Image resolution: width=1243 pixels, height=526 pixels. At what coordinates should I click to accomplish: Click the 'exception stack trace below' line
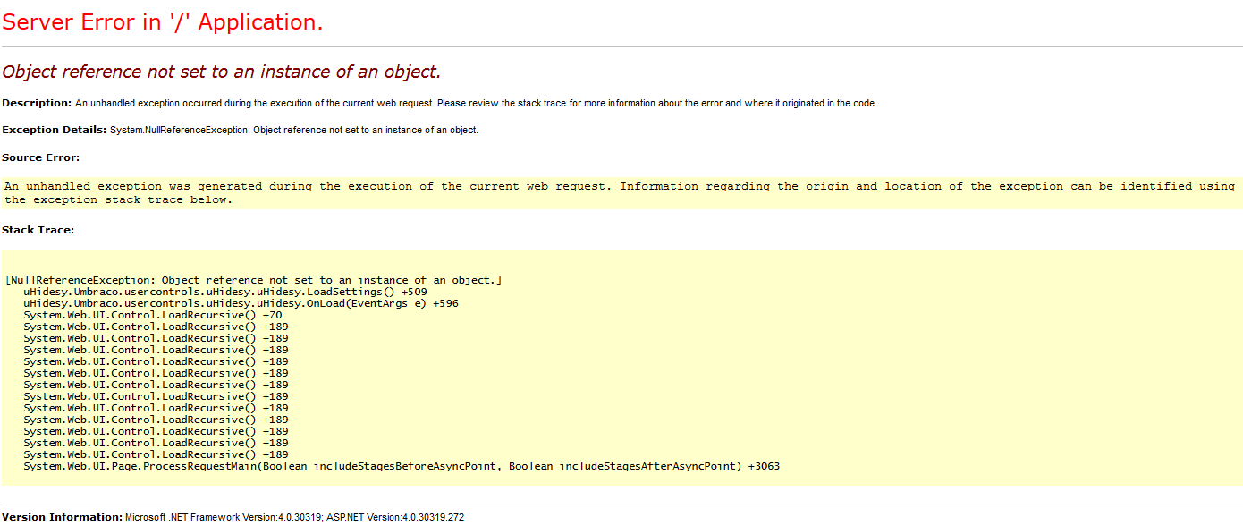click(119, 199)
